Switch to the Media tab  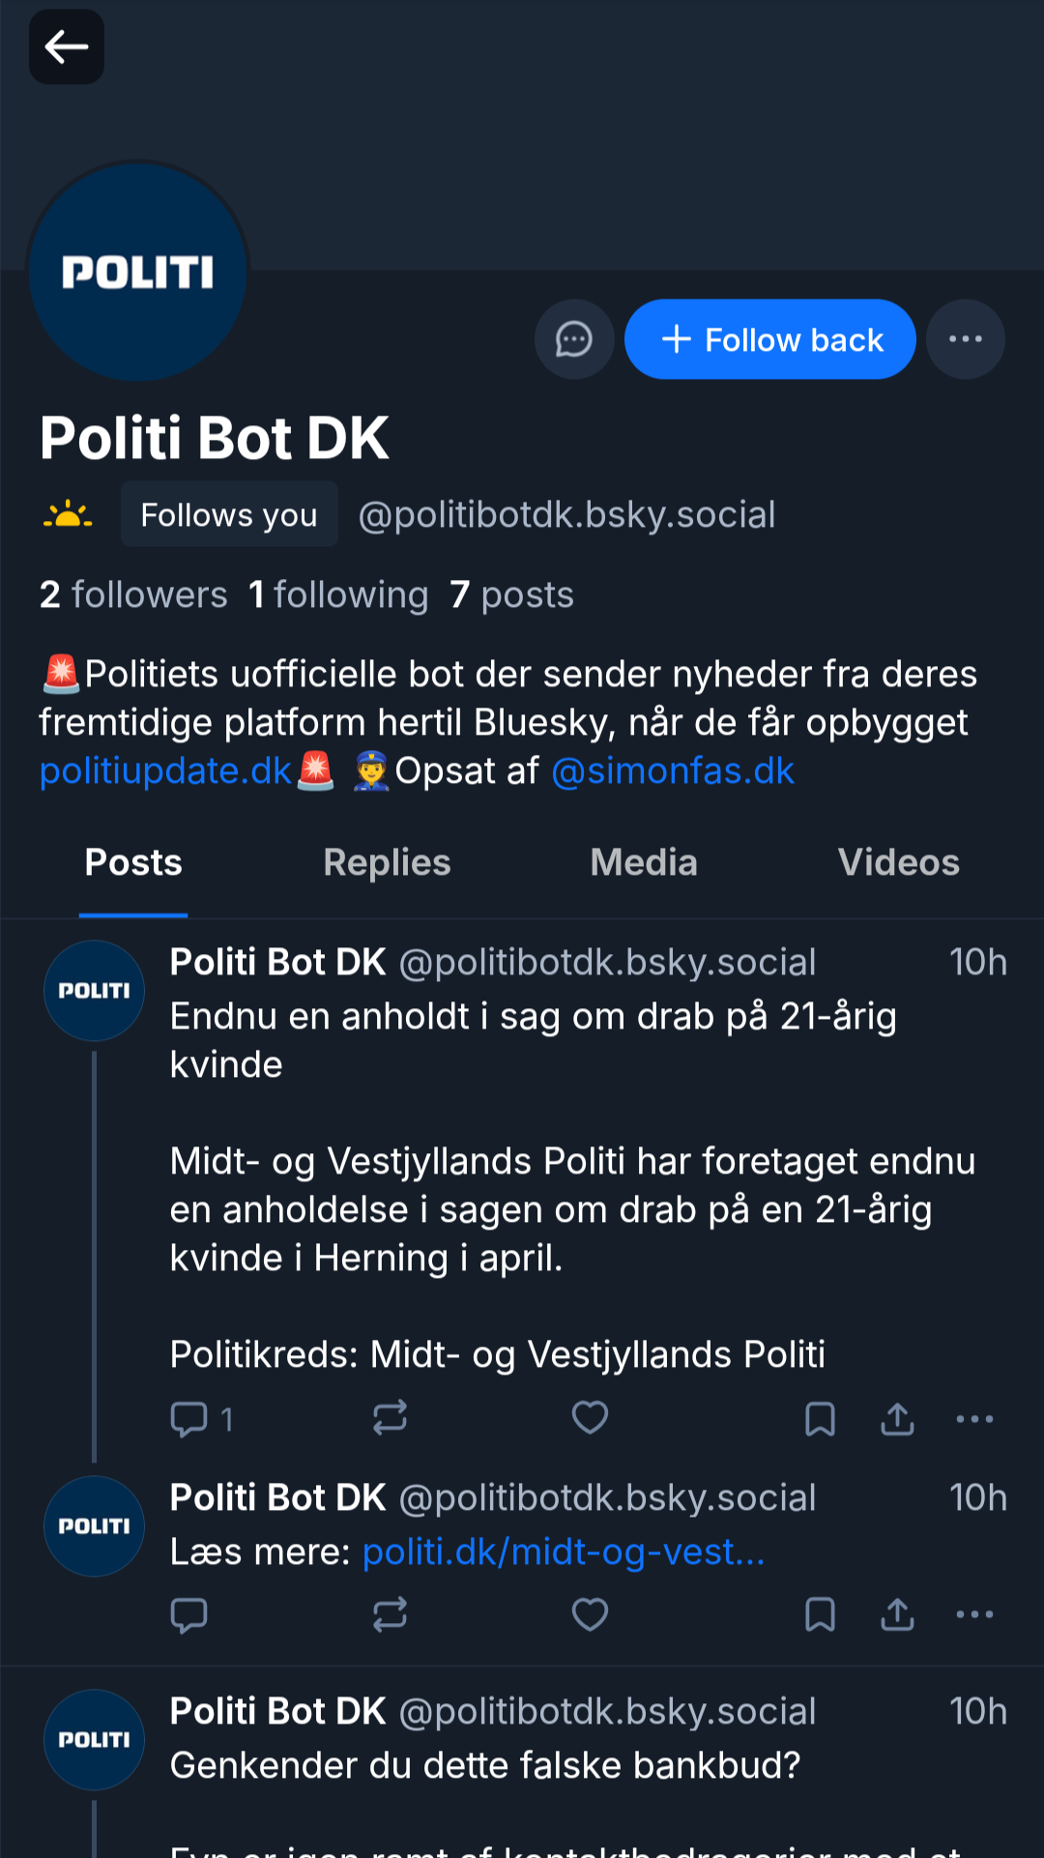pyautogui.click(x=644, y=862)
